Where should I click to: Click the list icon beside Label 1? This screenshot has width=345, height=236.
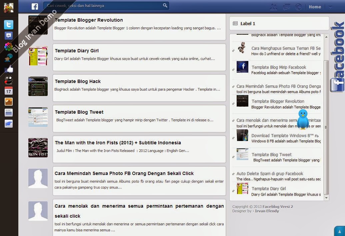coord(235,23)
